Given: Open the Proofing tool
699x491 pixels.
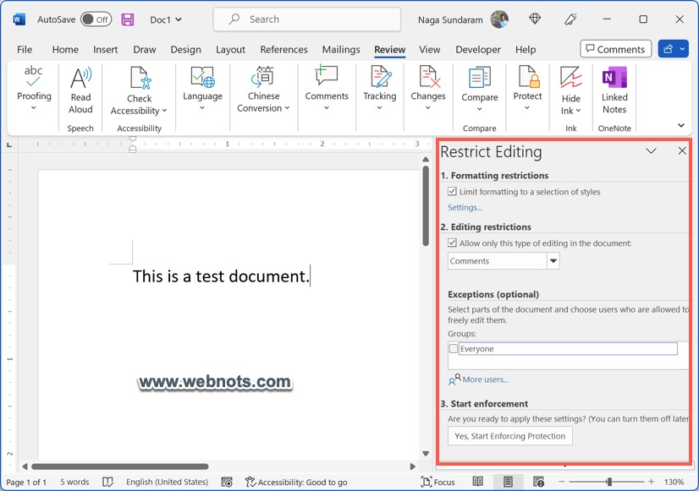Looking at the screenshot, I should pyautogui.click(x=33, y=89).
